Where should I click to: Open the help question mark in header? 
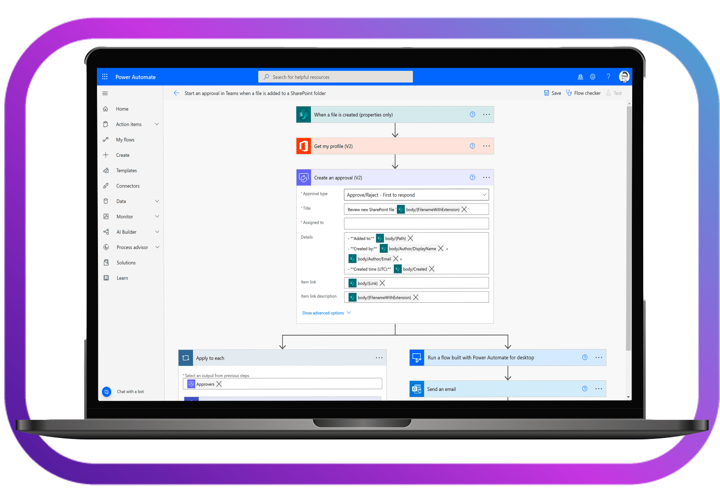click(x=608, y=77)
